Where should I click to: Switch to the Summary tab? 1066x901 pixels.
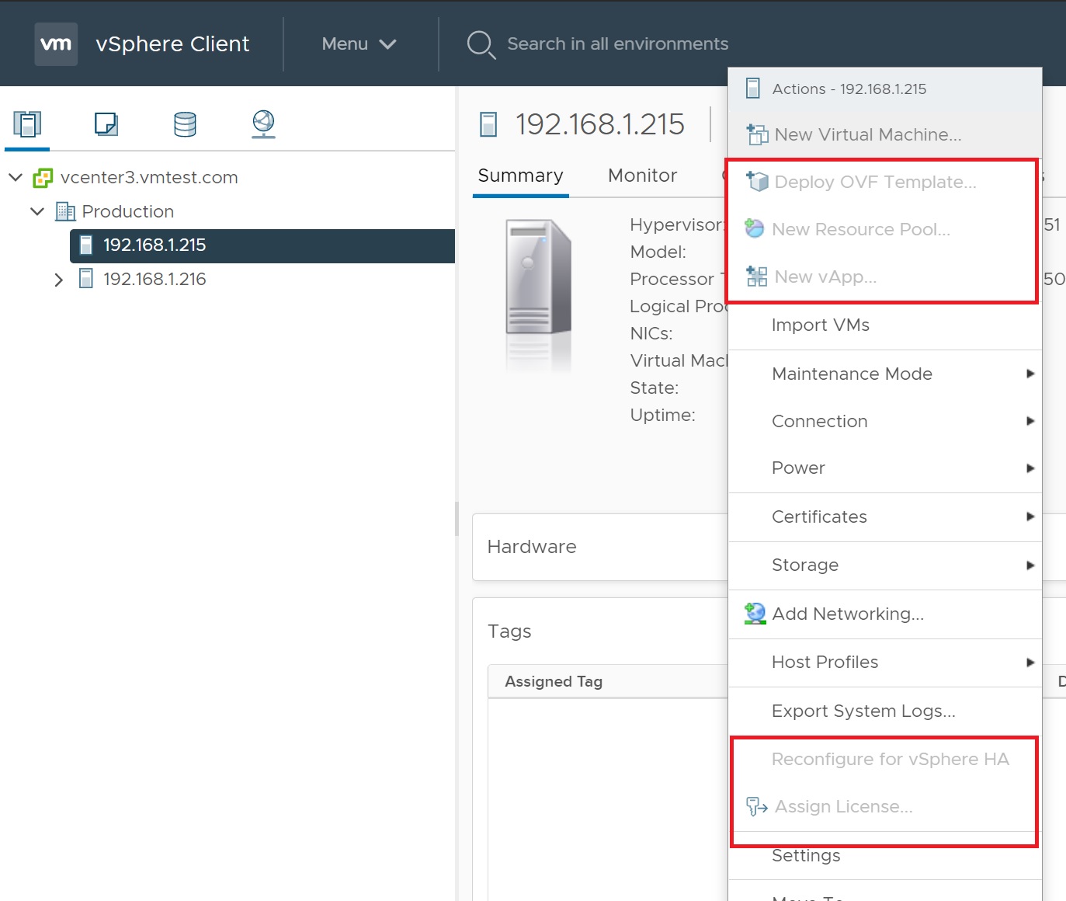tap(520, 176)
